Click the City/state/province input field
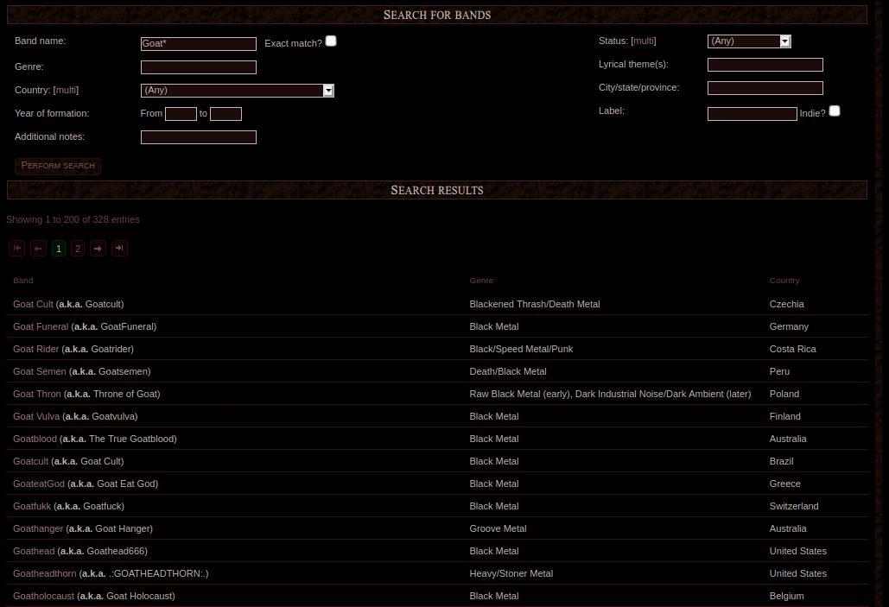The height and width of the screenshot is (607, 889). click(765, 88)
